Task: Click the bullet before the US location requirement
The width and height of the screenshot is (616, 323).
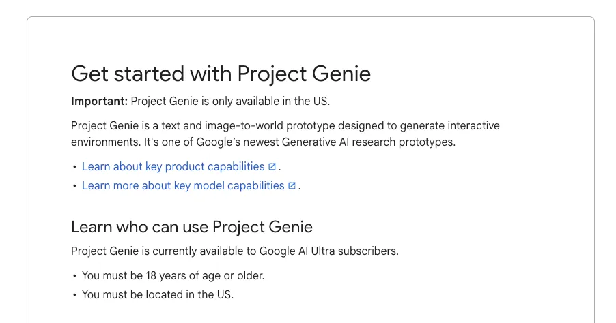Action: (74, 295)
